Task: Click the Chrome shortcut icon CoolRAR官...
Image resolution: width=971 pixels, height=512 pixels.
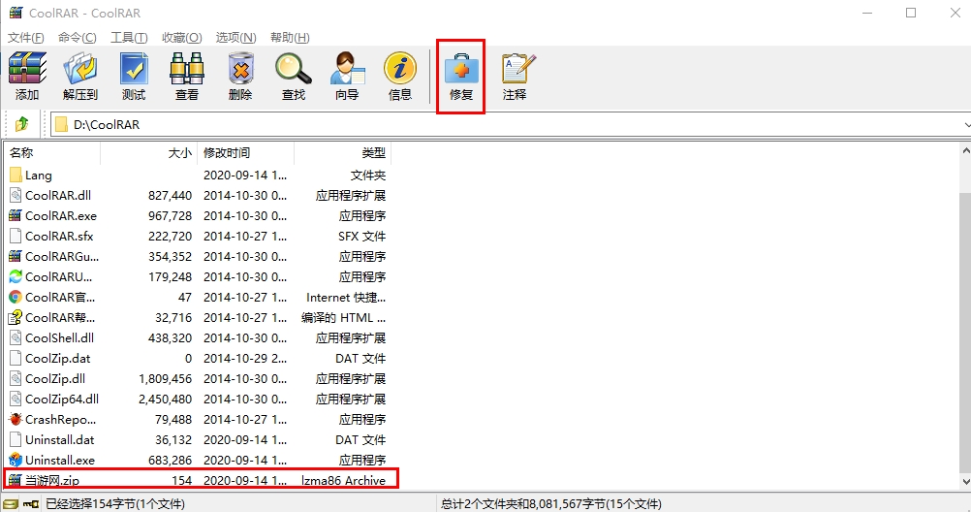Action: pos(16,297)
